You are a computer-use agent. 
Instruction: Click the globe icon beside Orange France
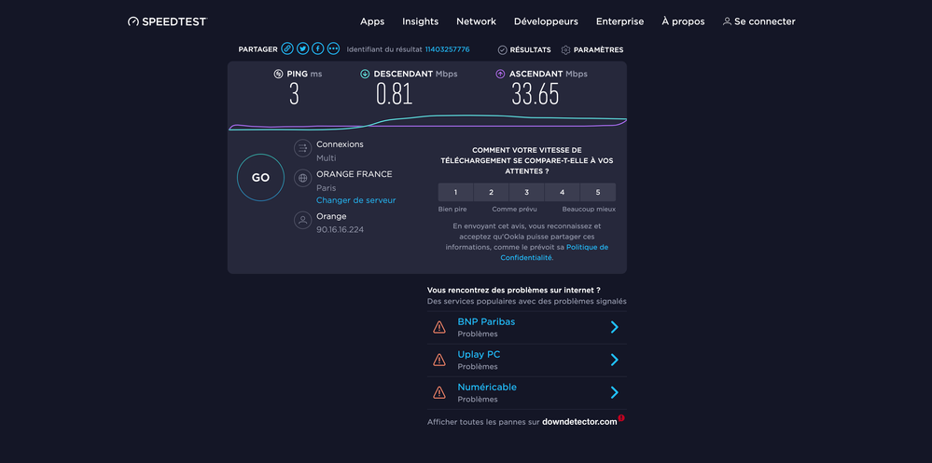click(x=302, y=178)
